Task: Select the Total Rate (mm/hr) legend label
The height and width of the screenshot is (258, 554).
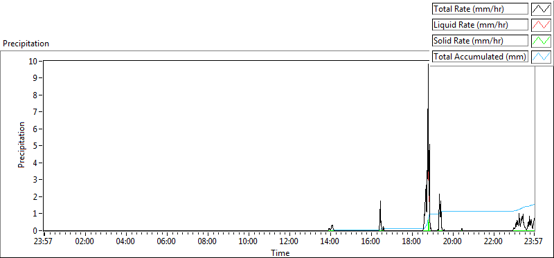Action: click(480, 9)
